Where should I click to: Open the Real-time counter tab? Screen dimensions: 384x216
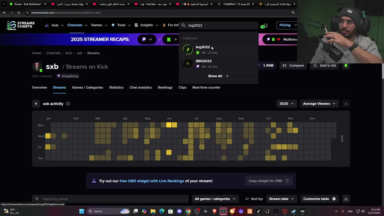206,88
